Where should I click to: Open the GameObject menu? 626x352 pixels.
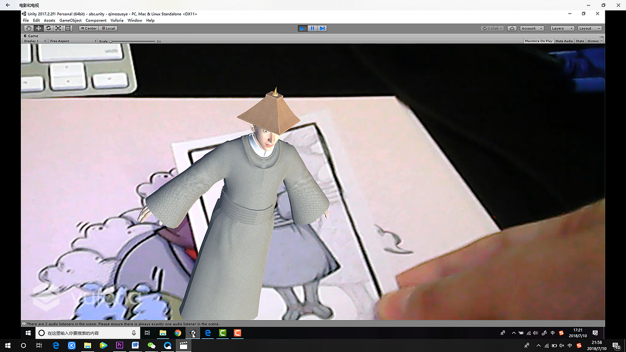70,21
